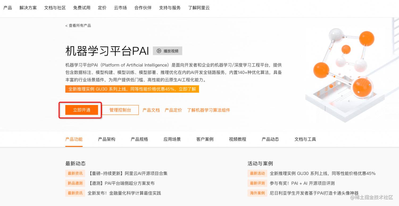Open the 了解阿里云 menu

tap(199, 8)
